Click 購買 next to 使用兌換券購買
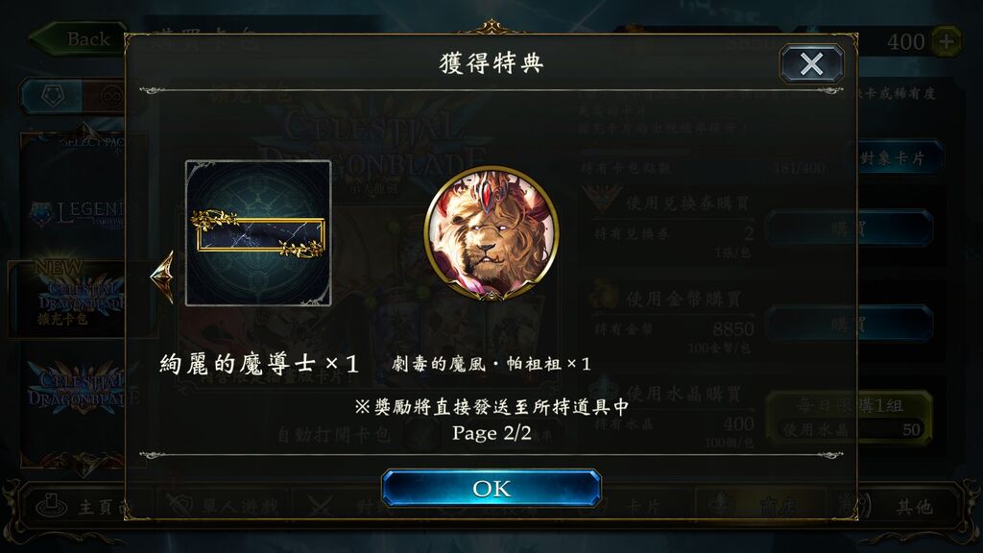The image size is (983, 553). pyautogui.click(x=849, y=228)
